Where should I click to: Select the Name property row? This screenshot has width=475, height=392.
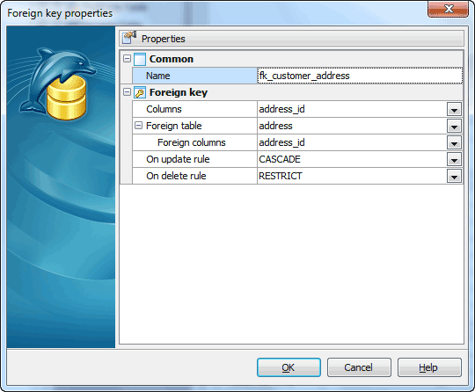[x=194, y=76]
